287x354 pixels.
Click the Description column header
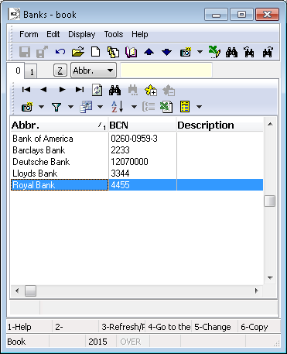pyautogui.click(x=220, y=125)
